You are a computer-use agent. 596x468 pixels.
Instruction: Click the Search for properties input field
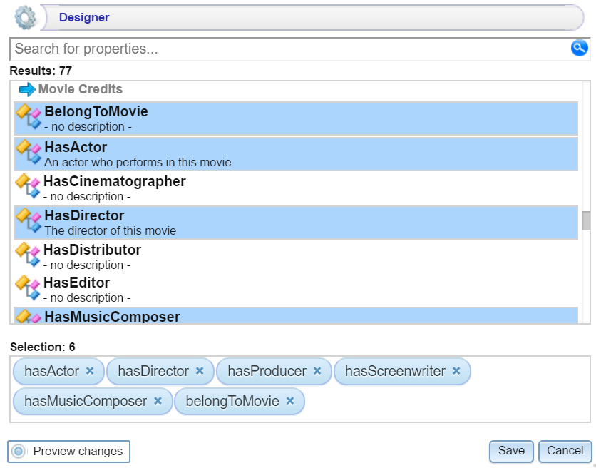[214, 48]
